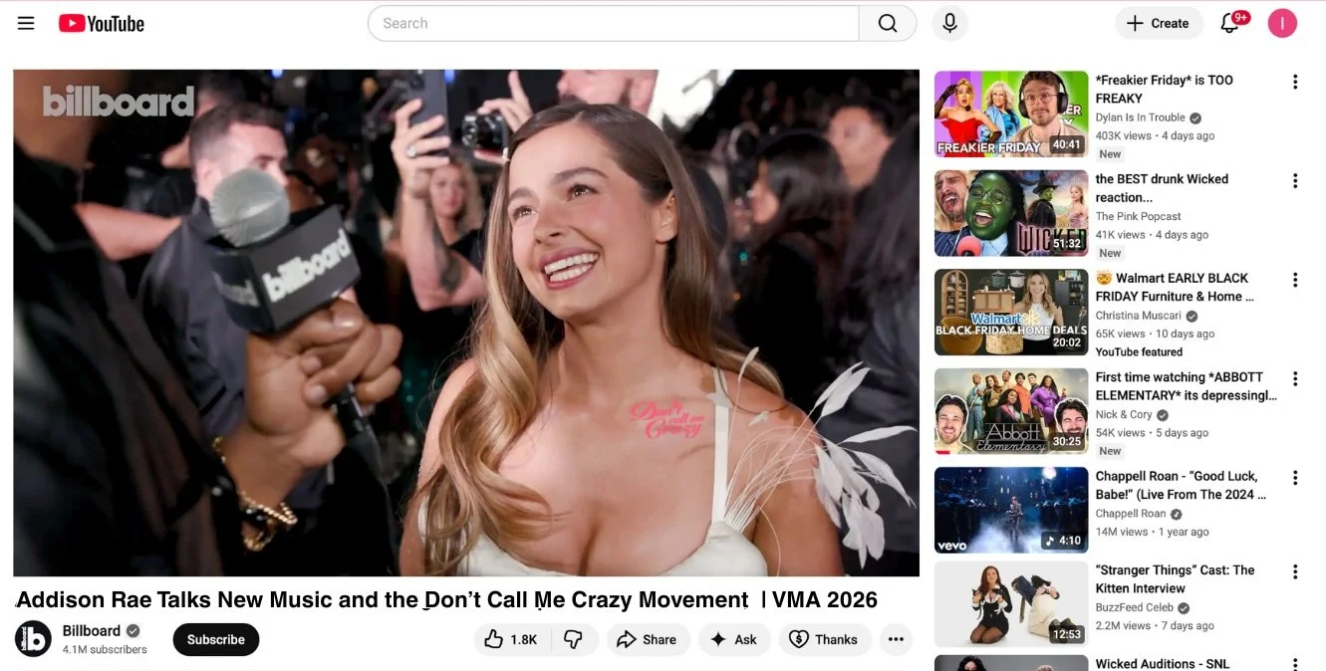Open options for Walmart Black Friday video
The image size is (1326, 671).
tap(1295, 280)
